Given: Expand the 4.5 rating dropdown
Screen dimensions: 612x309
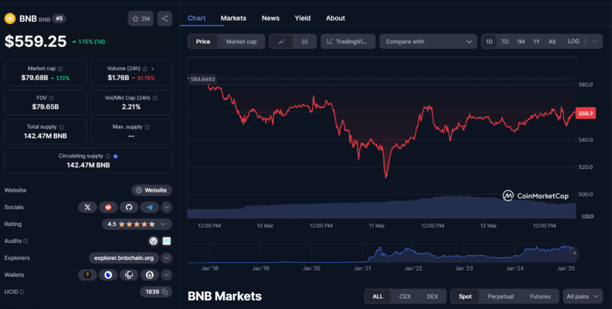Looking at the screenshot, I should click(x=137, y=224).
